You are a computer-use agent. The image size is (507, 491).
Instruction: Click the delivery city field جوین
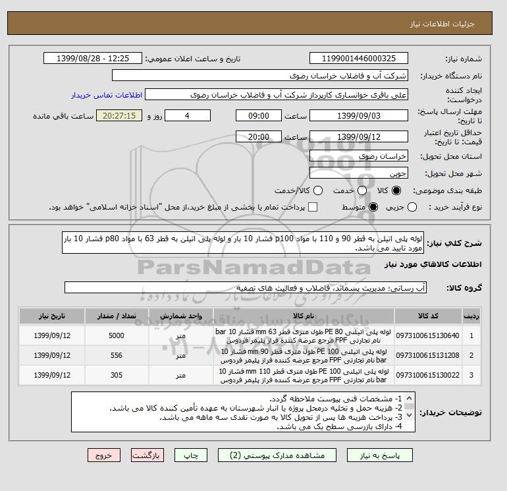click(359, 173)
